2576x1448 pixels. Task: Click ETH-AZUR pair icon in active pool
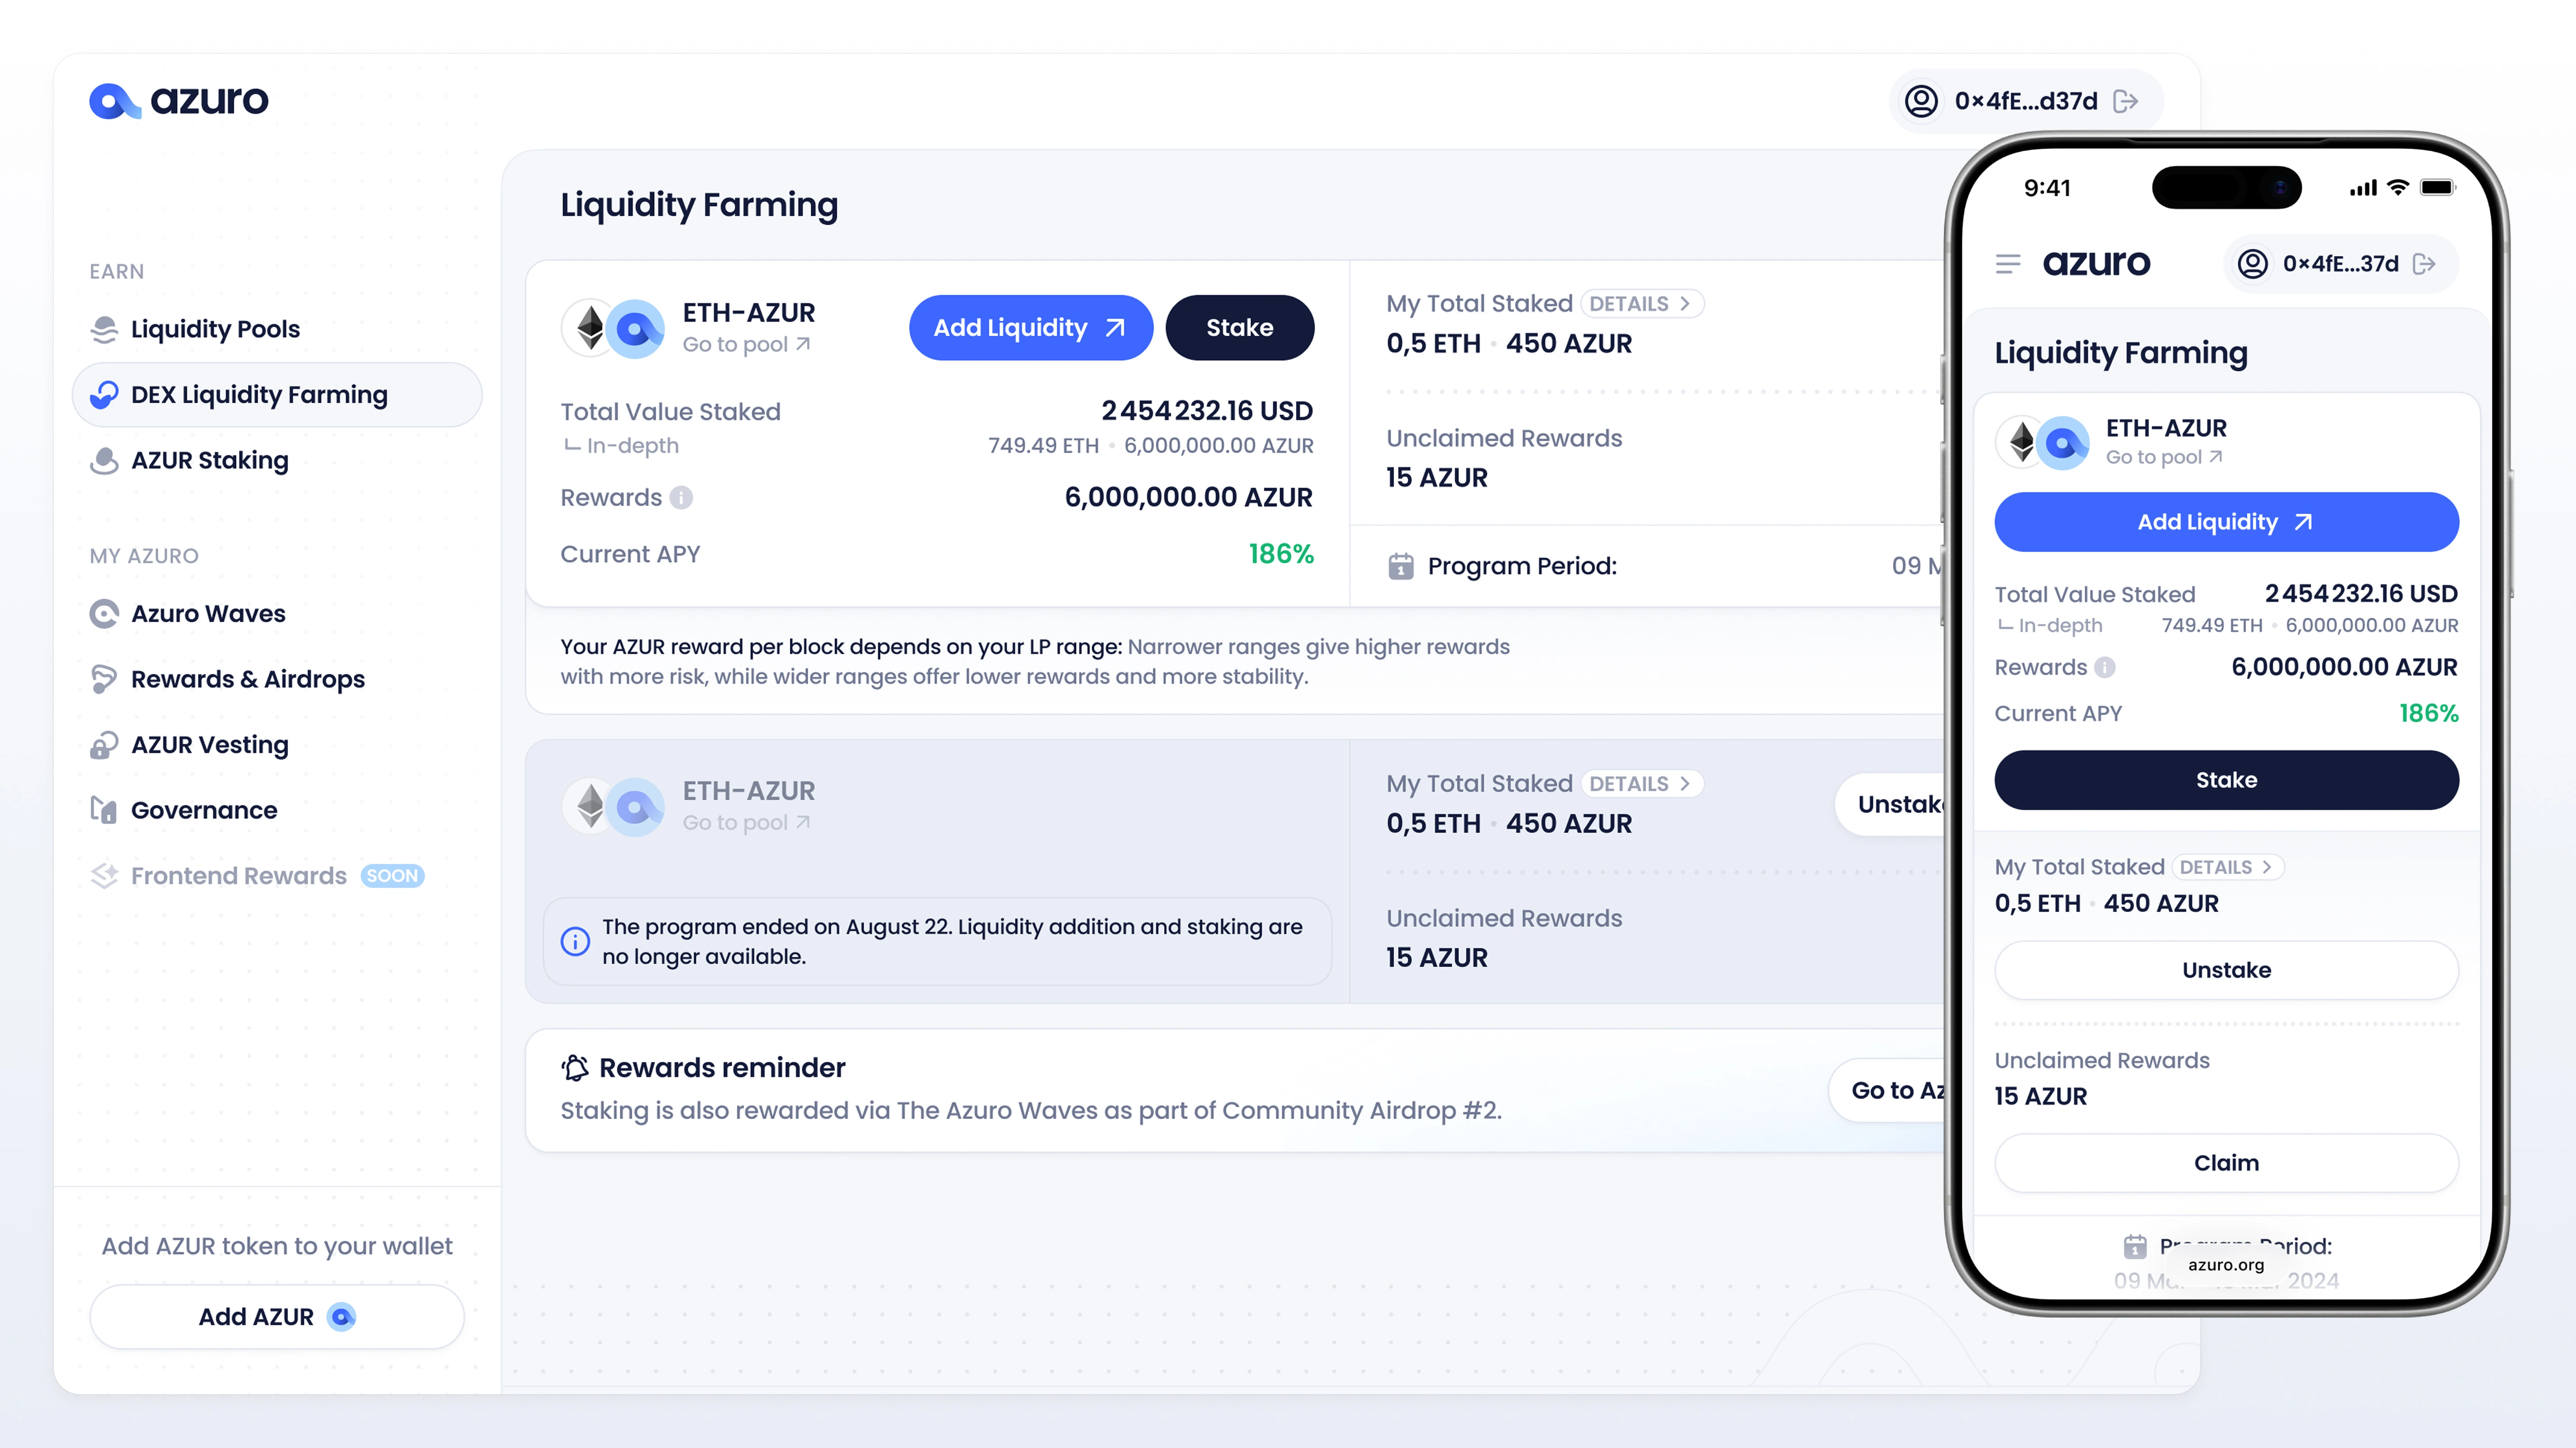tap(614, 328)
